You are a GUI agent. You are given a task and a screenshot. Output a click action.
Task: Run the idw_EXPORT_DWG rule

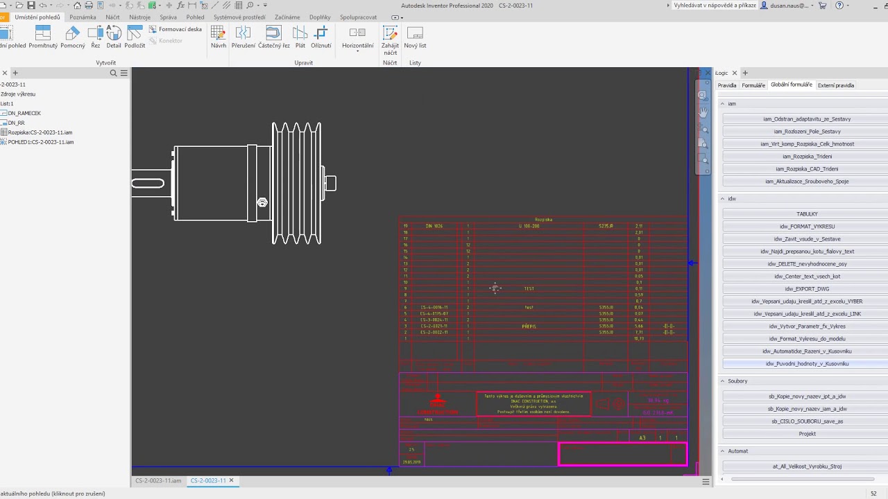pos(807,289)
